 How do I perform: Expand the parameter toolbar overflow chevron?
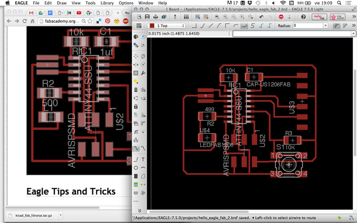coord(354,26)
